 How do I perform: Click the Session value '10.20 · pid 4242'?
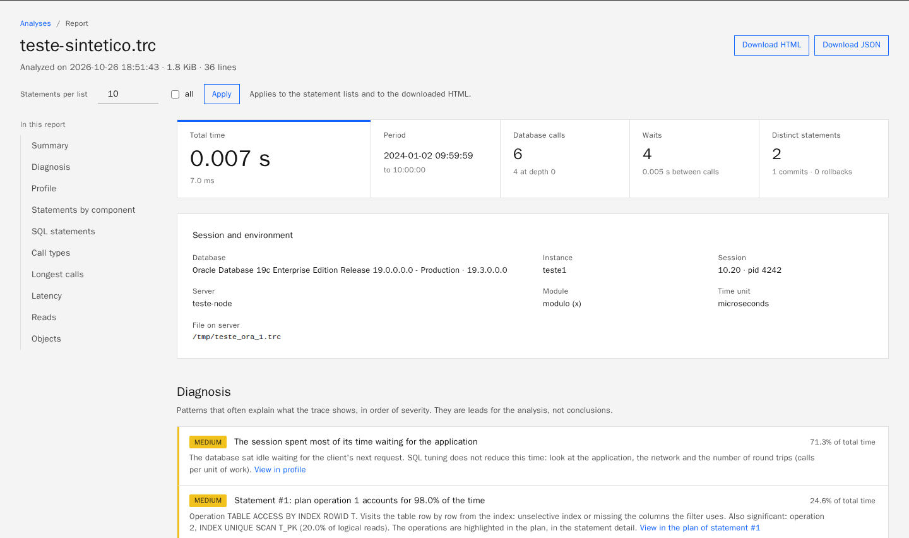point(749,270)
